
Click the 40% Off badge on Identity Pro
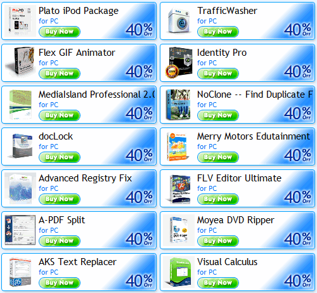[297, 71]
